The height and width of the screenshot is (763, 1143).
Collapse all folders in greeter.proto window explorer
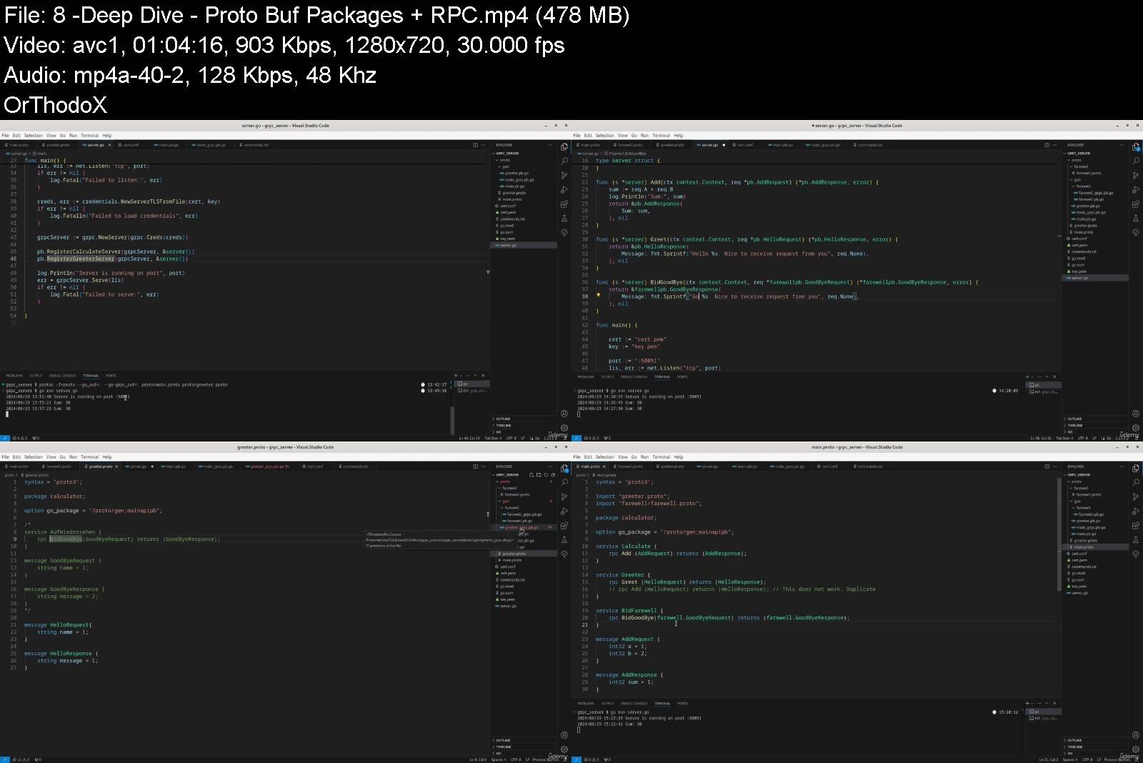tap(553, 474)
